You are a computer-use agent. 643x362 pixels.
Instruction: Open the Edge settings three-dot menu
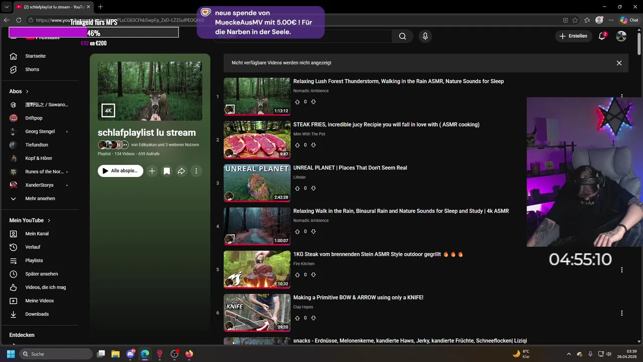pos(611,20)
